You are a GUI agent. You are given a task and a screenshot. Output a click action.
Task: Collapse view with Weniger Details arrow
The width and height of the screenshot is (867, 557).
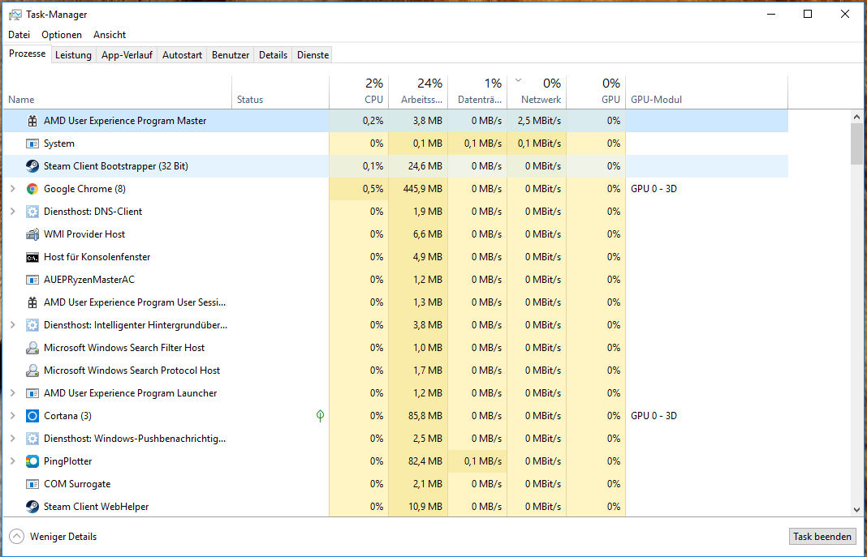[x=17, y=537]
